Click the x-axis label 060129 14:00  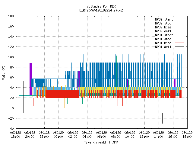click(158, 135)
